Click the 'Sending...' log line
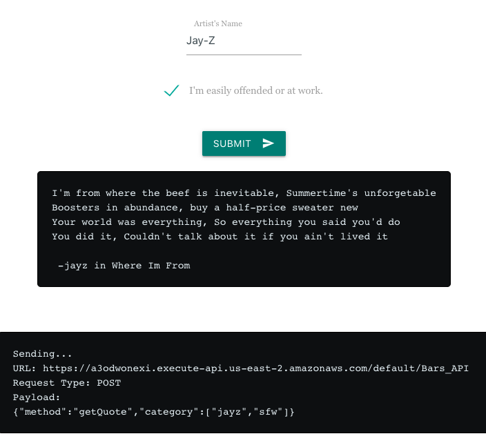Screen dimensions: 486x445 click(42, 354)
